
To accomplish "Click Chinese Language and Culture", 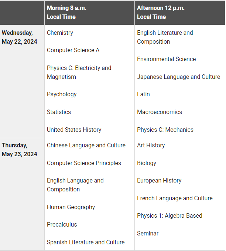I will [86, 145].
